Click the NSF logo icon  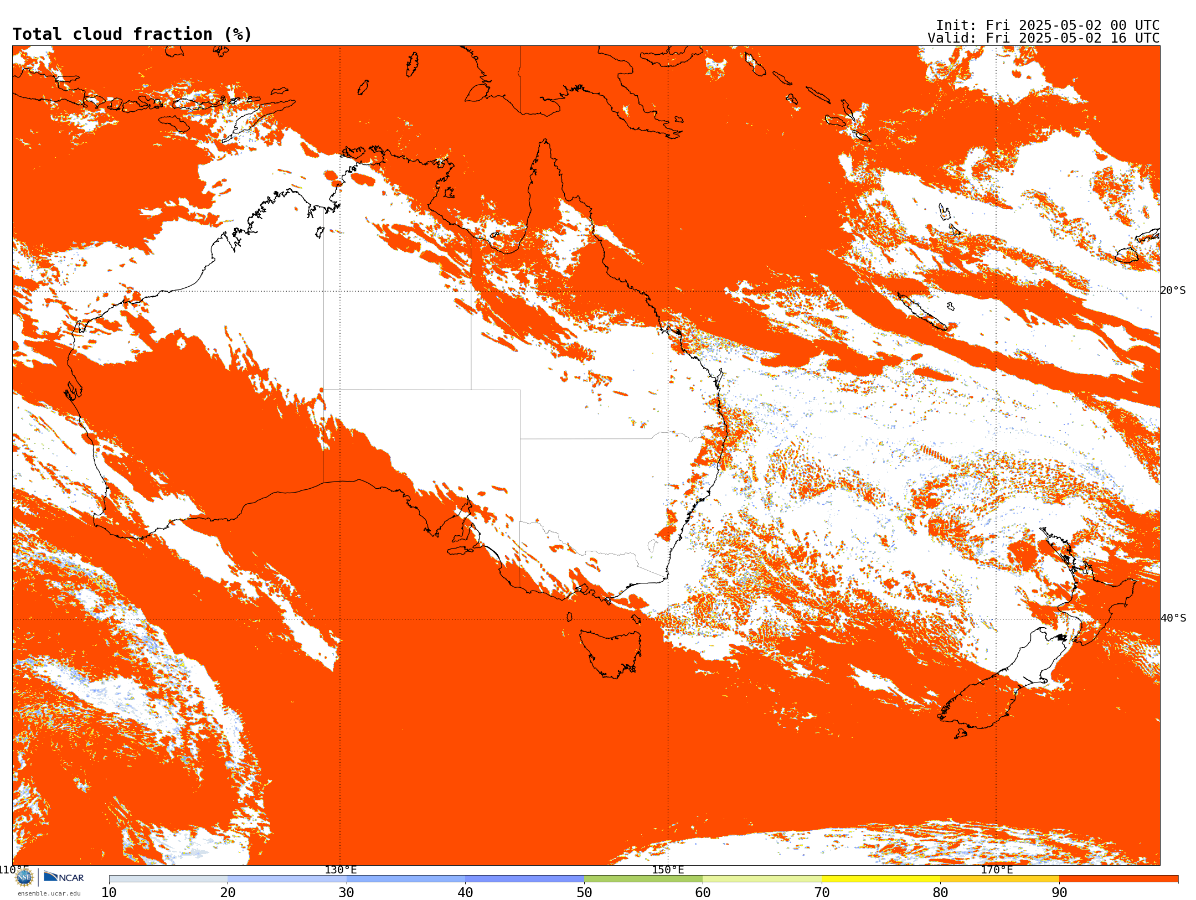24,877
